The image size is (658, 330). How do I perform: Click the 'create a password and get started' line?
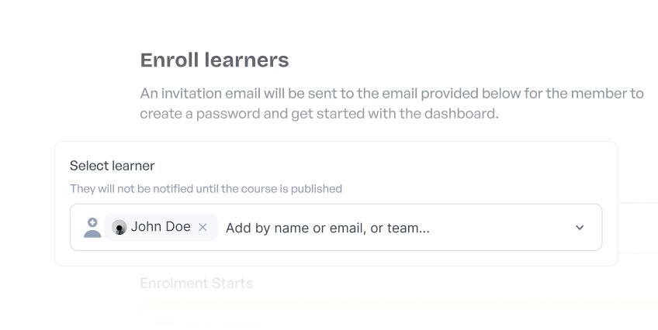(x=319, y=114)
